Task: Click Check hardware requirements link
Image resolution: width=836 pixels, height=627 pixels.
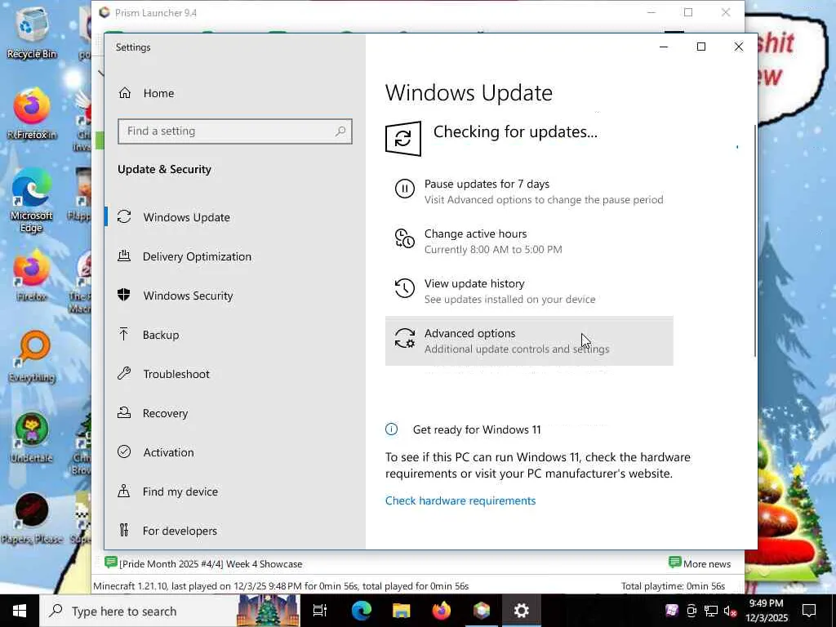Action: 460,500
